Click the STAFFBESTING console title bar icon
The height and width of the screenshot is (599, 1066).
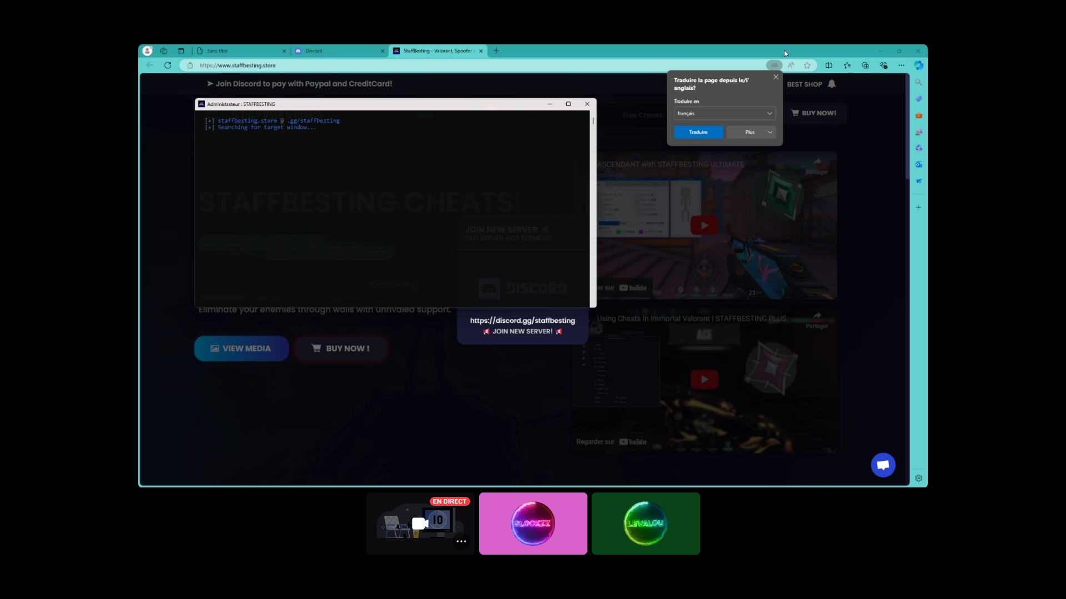(x=202, y=104)
